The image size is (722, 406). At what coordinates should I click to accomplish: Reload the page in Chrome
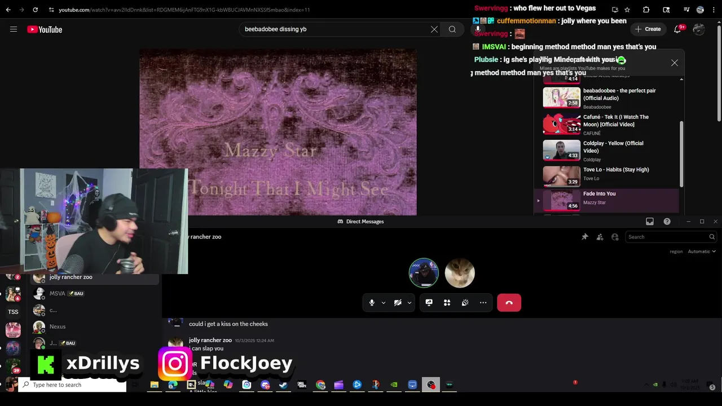[35, 10]
